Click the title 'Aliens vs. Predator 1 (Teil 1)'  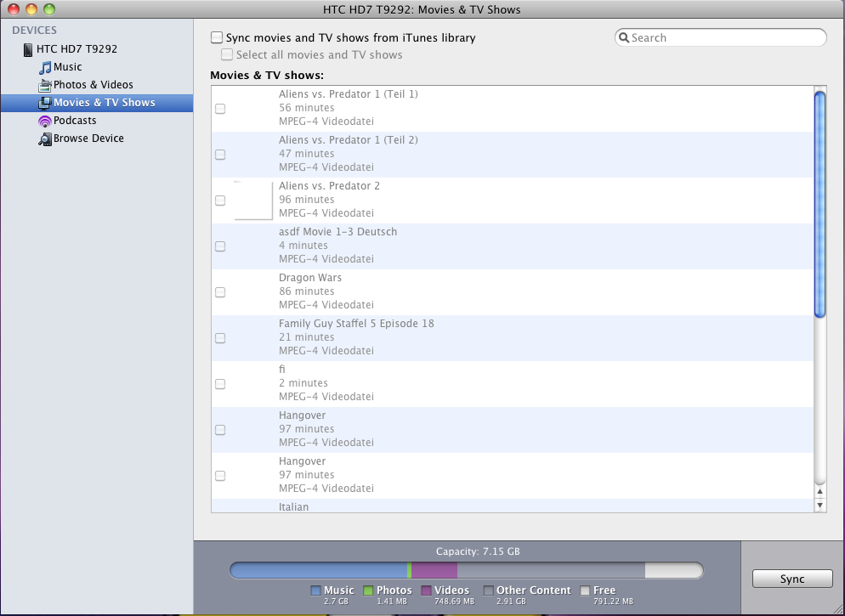tap(349, 94)
